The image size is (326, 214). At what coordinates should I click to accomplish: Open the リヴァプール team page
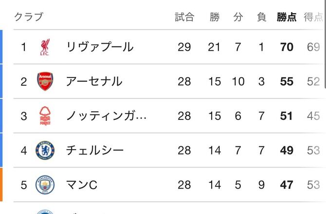pyautogui.click(x=99, y=47)
